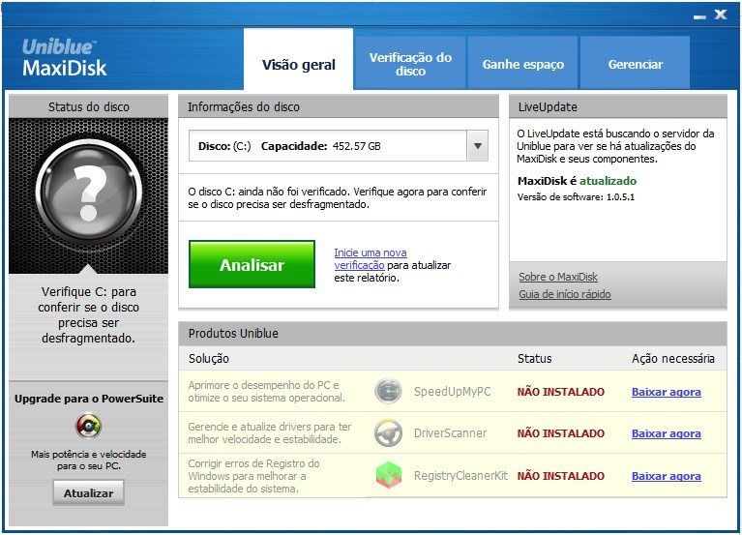Click the SpeedUpMyPC product name
This screenshot has height=535, width=742.
[x=453, y=391]
